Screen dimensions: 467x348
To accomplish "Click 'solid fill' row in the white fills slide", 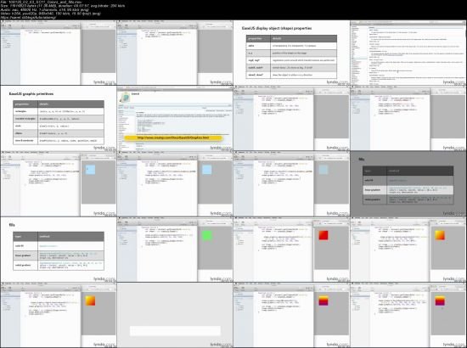I will coord(59,246).
